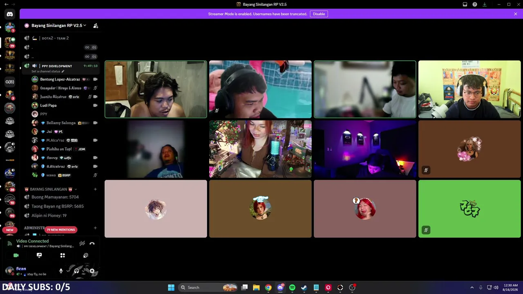Click the download update arrow icon
Image resolution: width=523 pixels, height=294 pixels.
(x=485, y=4)
